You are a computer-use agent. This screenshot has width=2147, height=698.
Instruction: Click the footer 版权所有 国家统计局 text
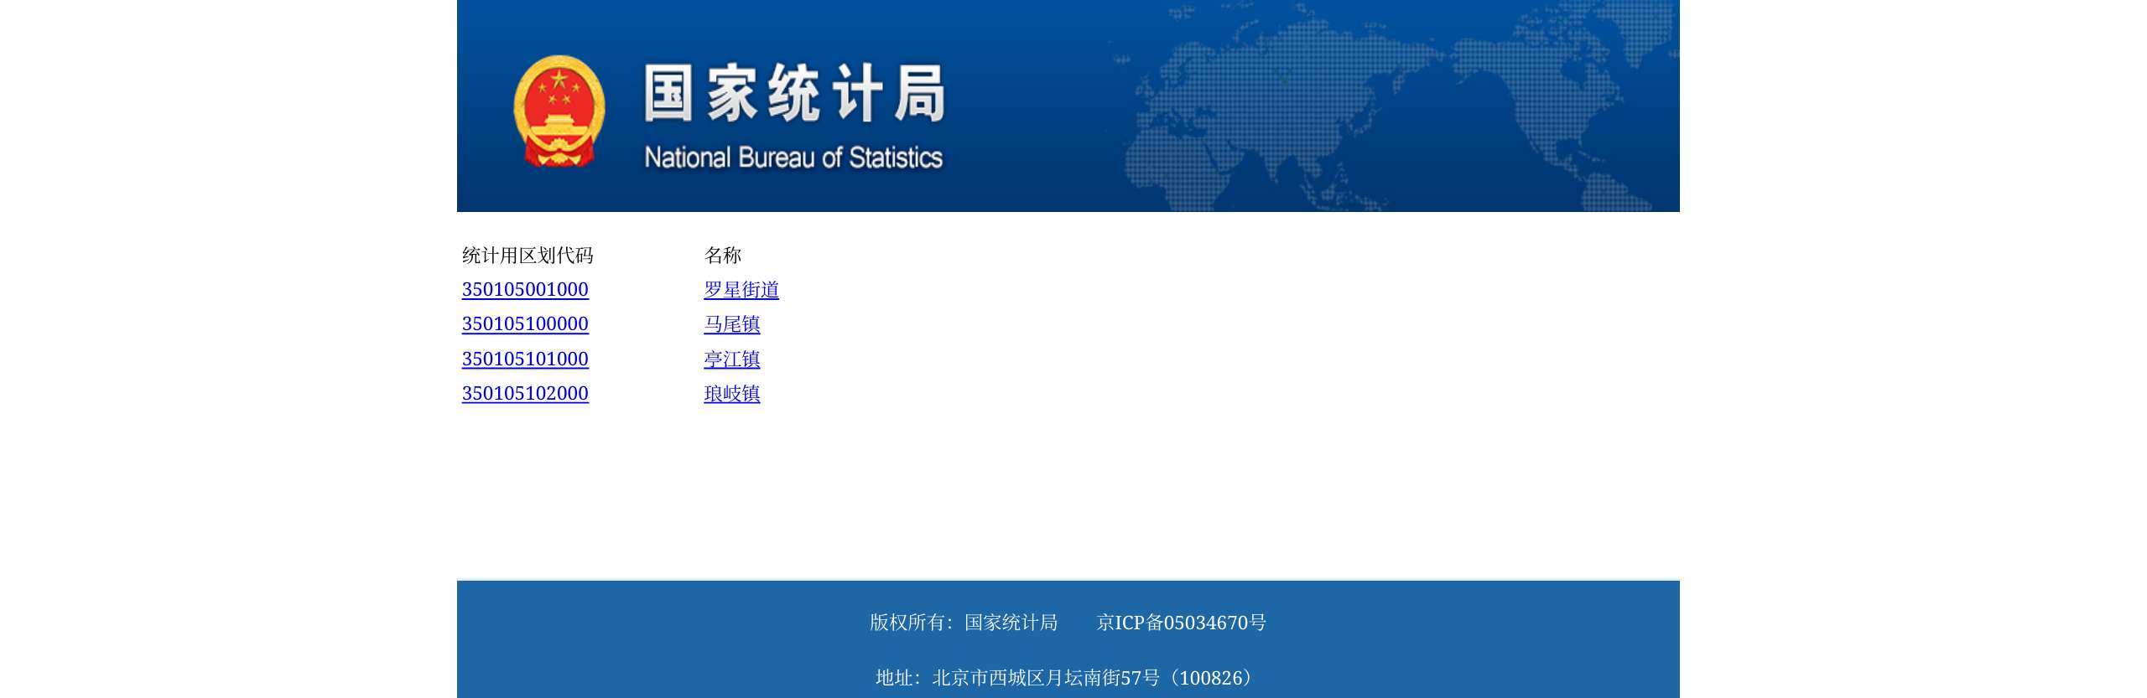963,623
